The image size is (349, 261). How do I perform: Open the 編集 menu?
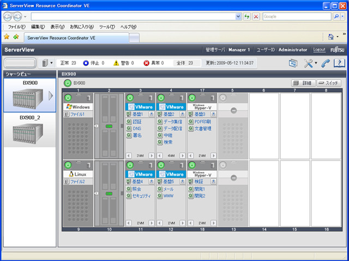[38, 27]
